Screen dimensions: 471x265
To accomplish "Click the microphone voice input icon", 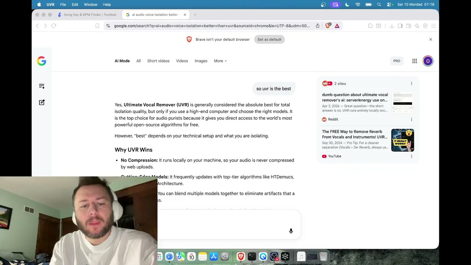I will (291, 231).
